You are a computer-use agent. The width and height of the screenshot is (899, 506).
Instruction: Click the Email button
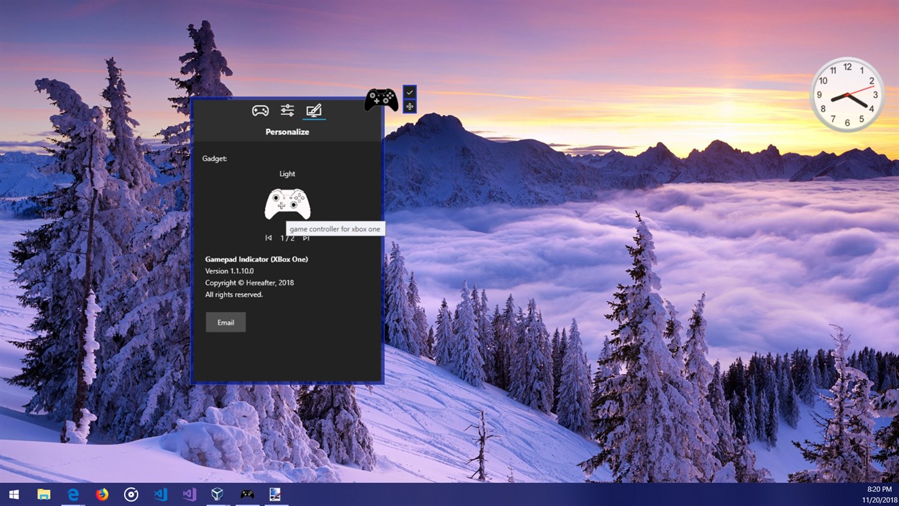tap(225, 321)
